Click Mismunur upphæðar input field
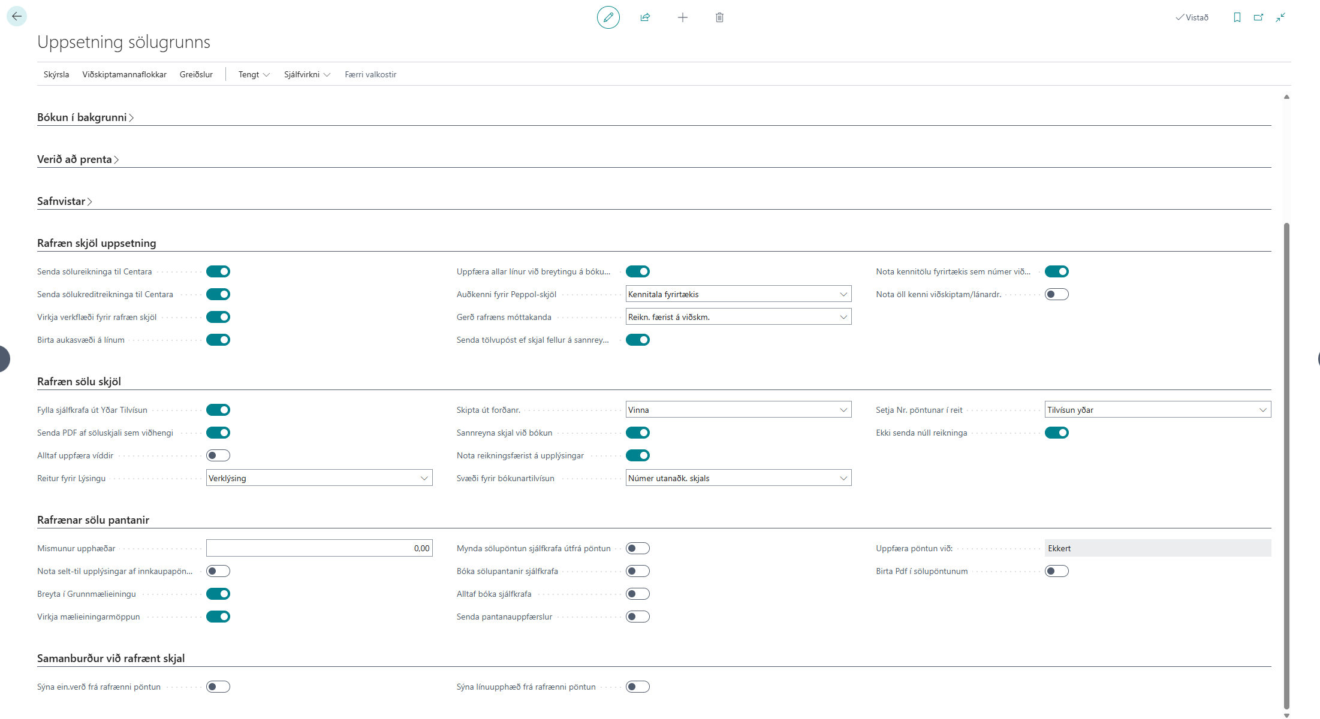This screenshot has height=719, width=1320. [x=320, y=548]
